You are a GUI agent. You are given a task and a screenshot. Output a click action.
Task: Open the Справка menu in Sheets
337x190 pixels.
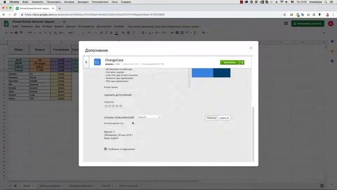click(118, 26)
